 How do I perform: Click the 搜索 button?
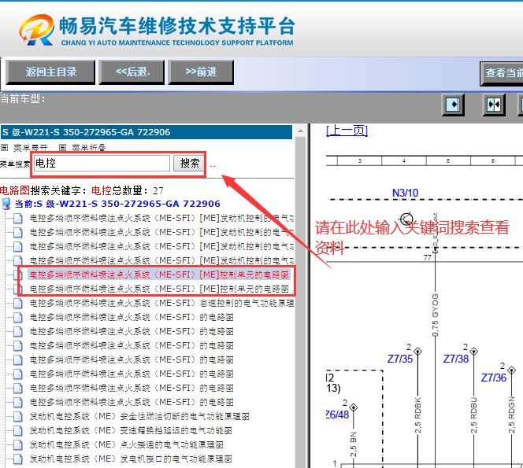point(189,164)
